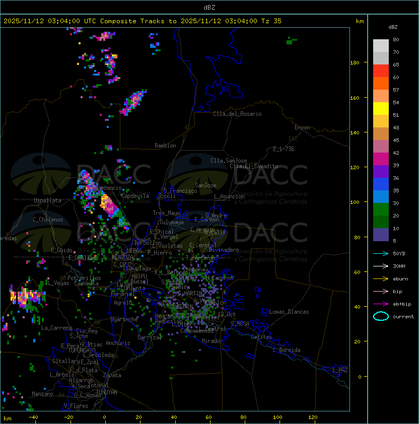Pick the bright yellow swatch in dBZ scale
Viewport: 419px width, 424px height.
pyautogui.click(x=381, y=108)
